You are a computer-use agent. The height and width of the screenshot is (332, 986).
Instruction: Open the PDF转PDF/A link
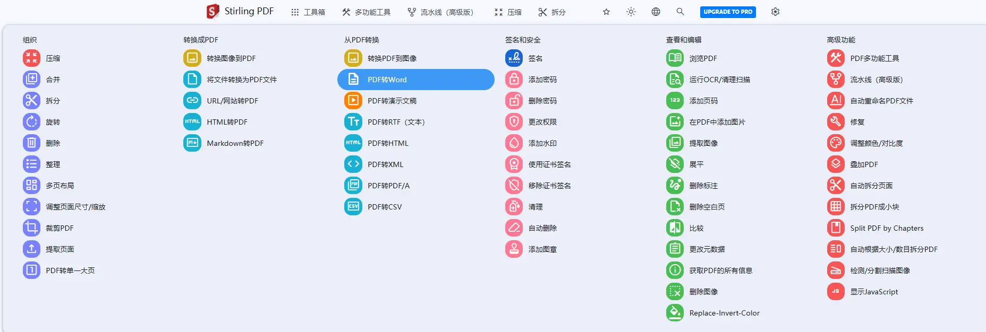click(x=389, y=186)
